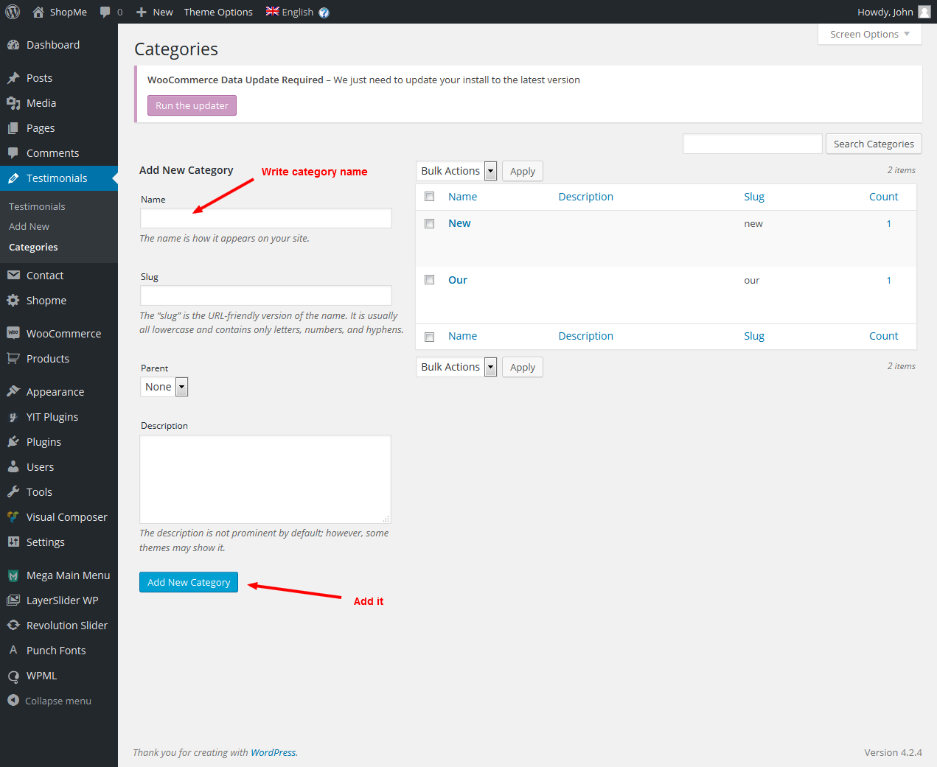This screenshot has height=767, width=937.
Task: Open Theme Options in the admin bar
Action: pyautogui.click(x=218, y=12)
